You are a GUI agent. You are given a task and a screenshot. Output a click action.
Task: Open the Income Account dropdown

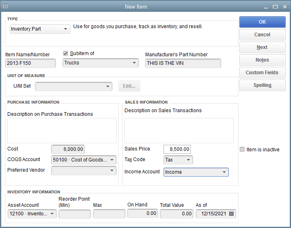224,172
